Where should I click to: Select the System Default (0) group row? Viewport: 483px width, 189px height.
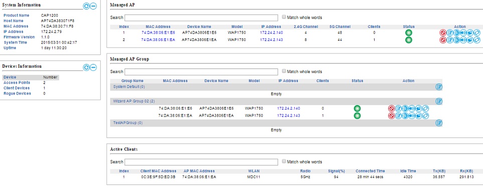(x=276, y=86)
